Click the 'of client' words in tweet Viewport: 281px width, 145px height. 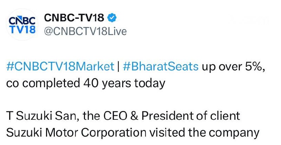click(218, 116)
